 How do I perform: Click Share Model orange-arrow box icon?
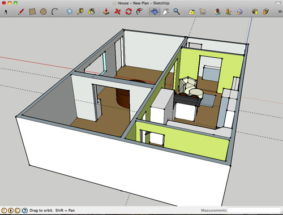(x=265, y=12)
